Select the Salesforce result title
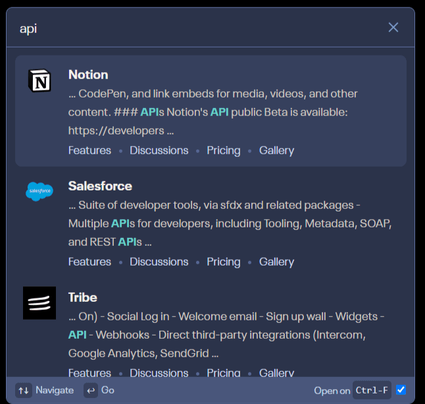425x404 pixels. (100, 186)
